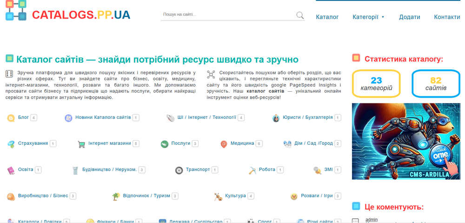Click the Дім / Сад /Город icon
Image resolution: width=465 pixels, height=223 pixels.
tap(287, 144)
